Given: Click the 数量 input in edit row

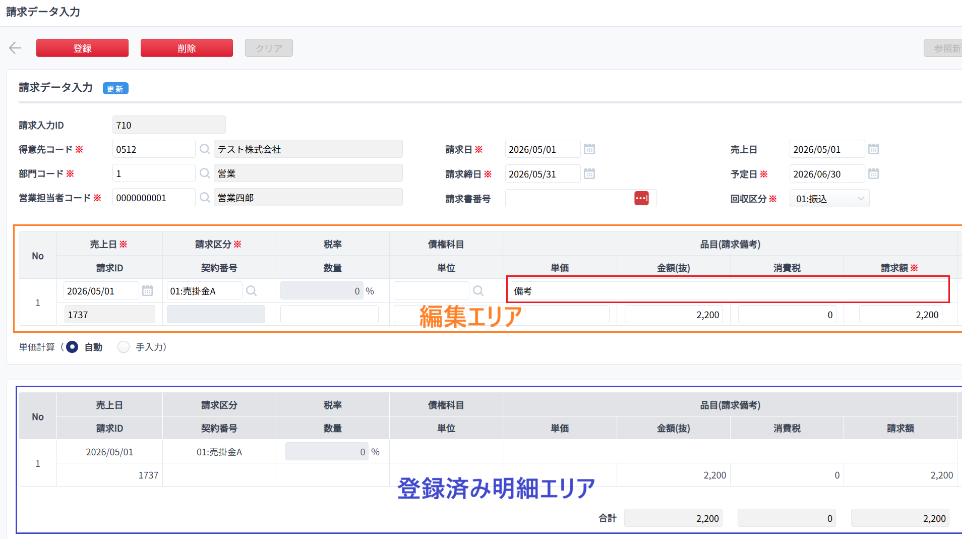Looking at the screenshot, I should pyautogui.click(x=329, y=315).
